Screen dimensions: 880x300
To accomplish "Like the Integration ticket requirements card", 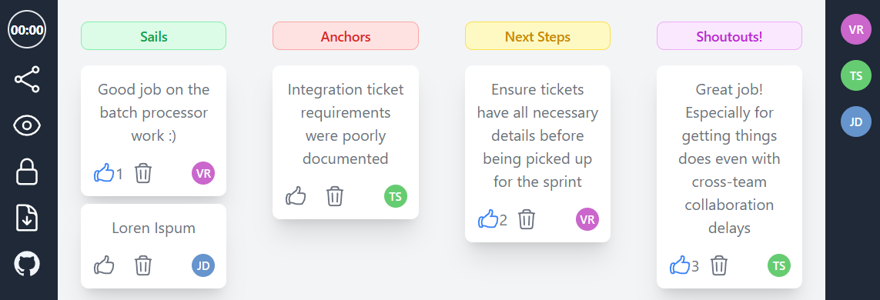I will 296,196.
